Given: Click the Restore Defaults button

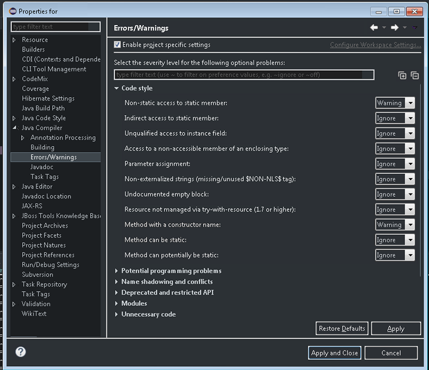Looking at the screenshot, I should pyautogui.click(x=342, y=329).
